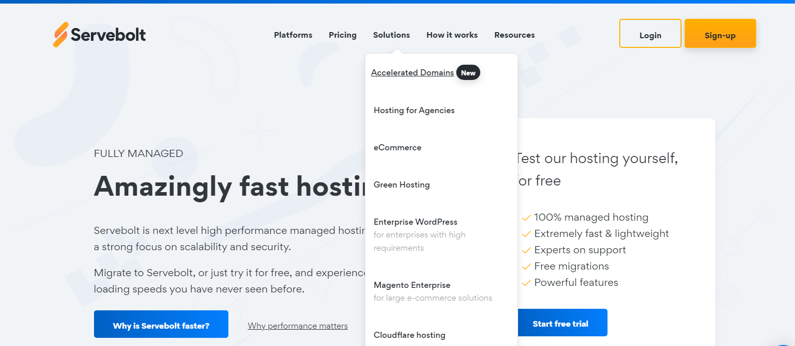This screenshot has width=795, height=346.
Task: Click the checkmark beside Free migrations
Action: point(526,267)
